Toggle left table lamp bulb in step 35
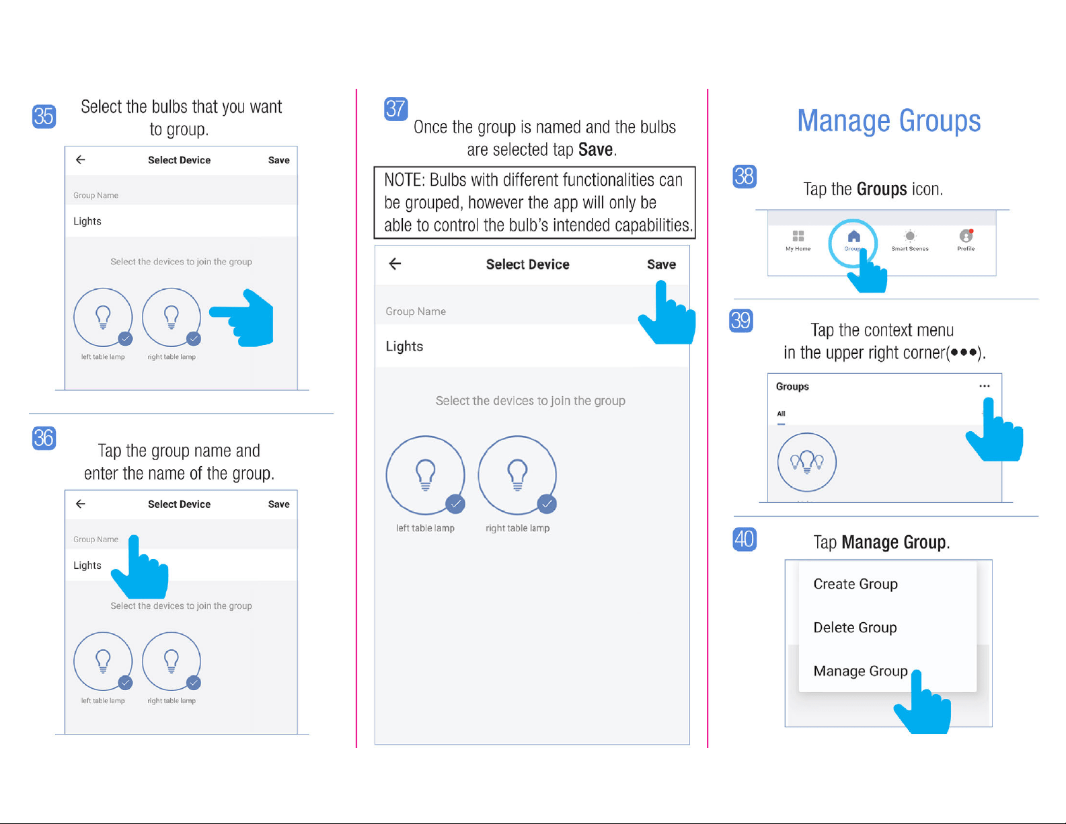Image resolution: width=1066 pixels, height=824 pixels. click(x=103, y=317)
